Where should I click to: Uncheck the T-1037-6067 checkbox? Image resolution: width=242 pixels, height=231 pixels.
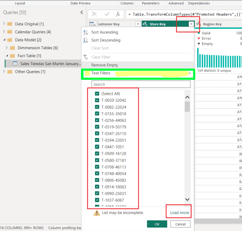(x=97, y=200)
